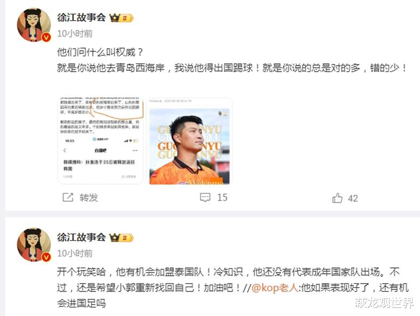420x316 pixels.
Task: Open the 徐江故事会 username on second post
Action: pos(82,237)
